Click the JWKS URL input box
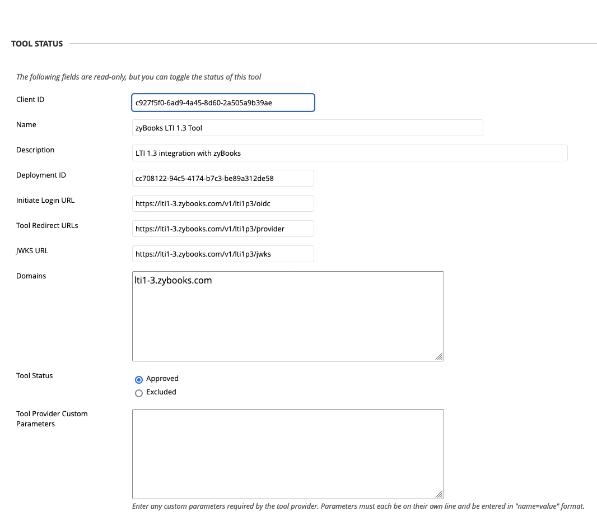 coord(223,254)
